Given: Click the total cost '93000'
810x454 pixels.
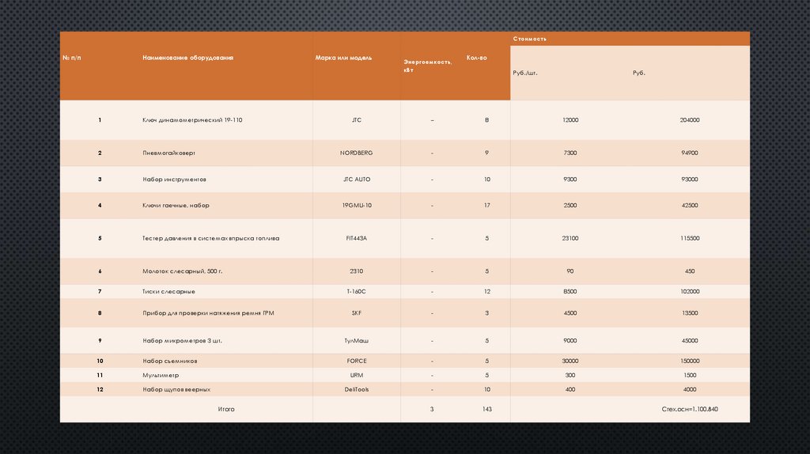Looking at the screenshot, I should pyautogui.click(x=690, y=180).
